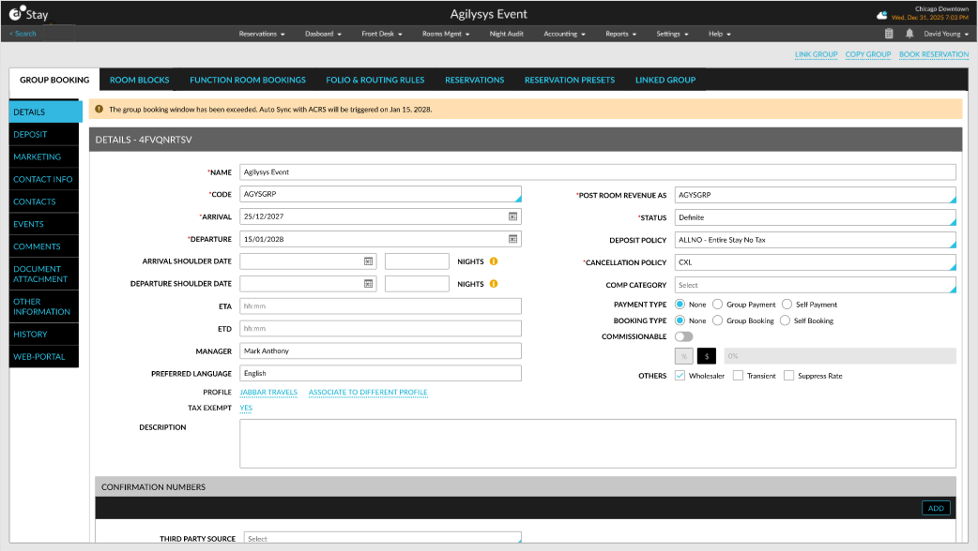Open Night Audit menu item
Viewport: 978px width, 551px height.
506,34
